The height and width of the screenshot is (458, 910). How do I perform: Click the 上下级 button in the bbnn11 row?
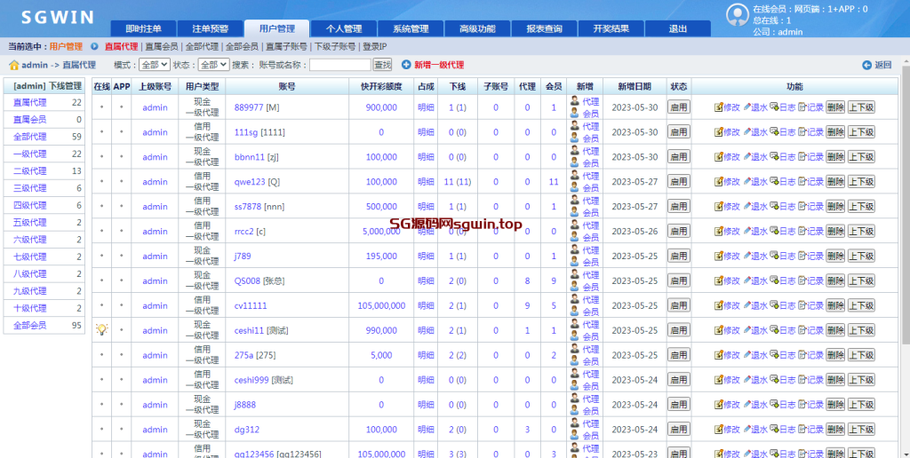pyautogui.click(x=860, y=156)
